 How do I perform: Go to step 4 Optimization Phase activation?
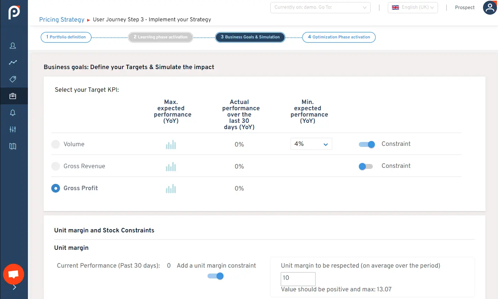(339, 37)
